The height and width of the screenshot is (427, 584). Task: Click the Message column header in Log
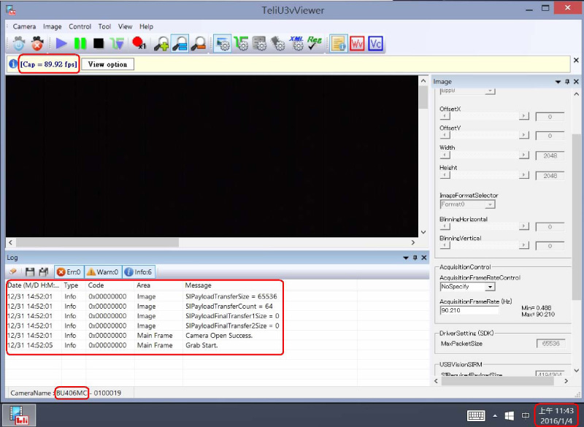click(199, 285)
